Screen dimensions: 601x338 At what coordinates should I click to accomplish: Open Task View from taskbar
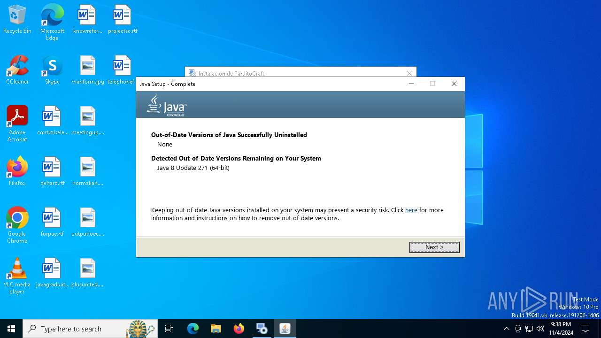[x=169, y=329]
